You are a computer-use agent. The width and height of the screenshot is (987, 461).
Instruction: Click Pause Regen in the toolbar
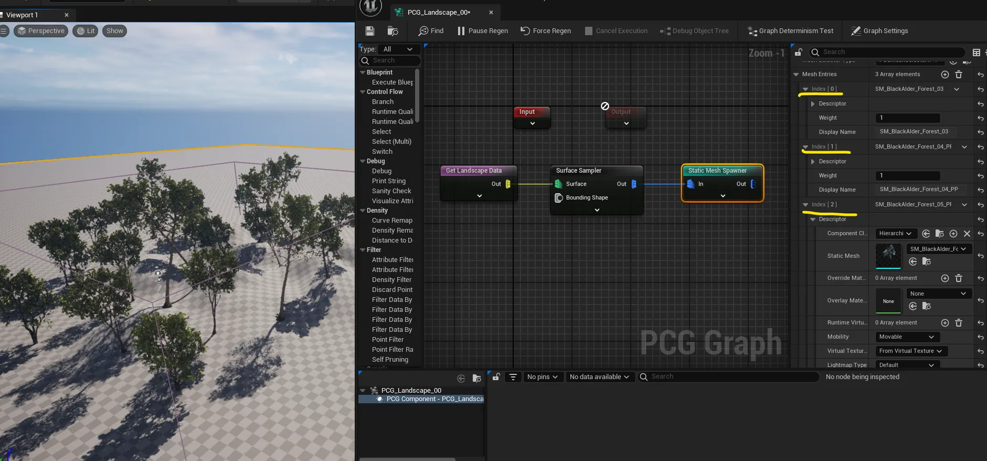(482, 31)
